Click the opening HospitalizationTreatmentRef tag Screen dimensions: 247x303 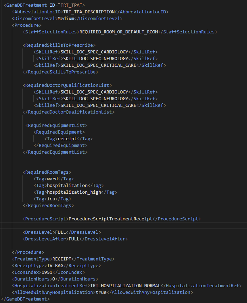51,286
